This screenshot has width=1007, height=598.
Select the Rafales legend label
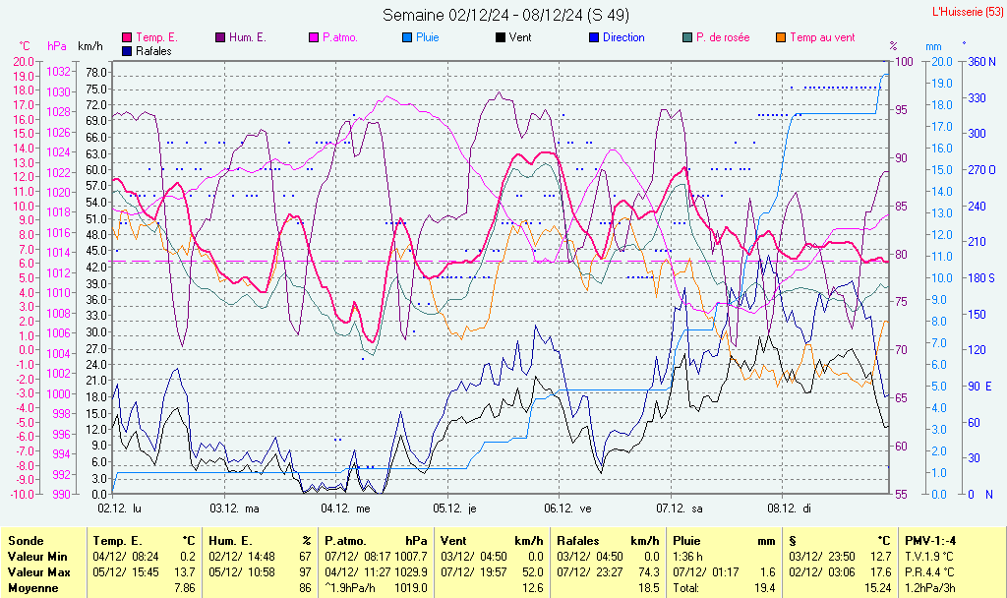point(153,51)
